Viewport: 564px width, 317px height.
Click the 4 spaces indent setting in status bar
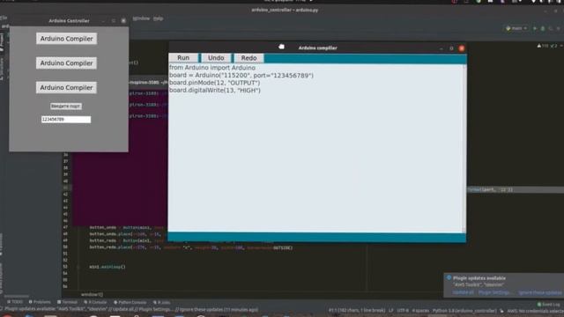[x=420, y=311]
